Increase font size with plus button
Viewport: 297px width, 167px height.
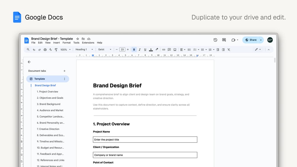point(128,49)
